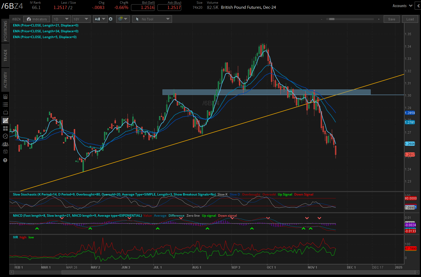The width and height of the screenshot is (421, 277).
Task: Open the Indicators panel
Action: click(x=37, y=19)
